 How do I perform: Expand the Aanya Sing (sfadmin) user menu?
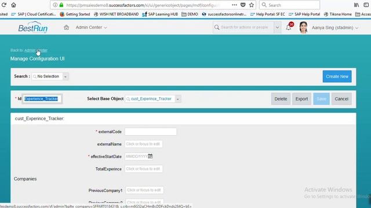click(x=335, y=28)
